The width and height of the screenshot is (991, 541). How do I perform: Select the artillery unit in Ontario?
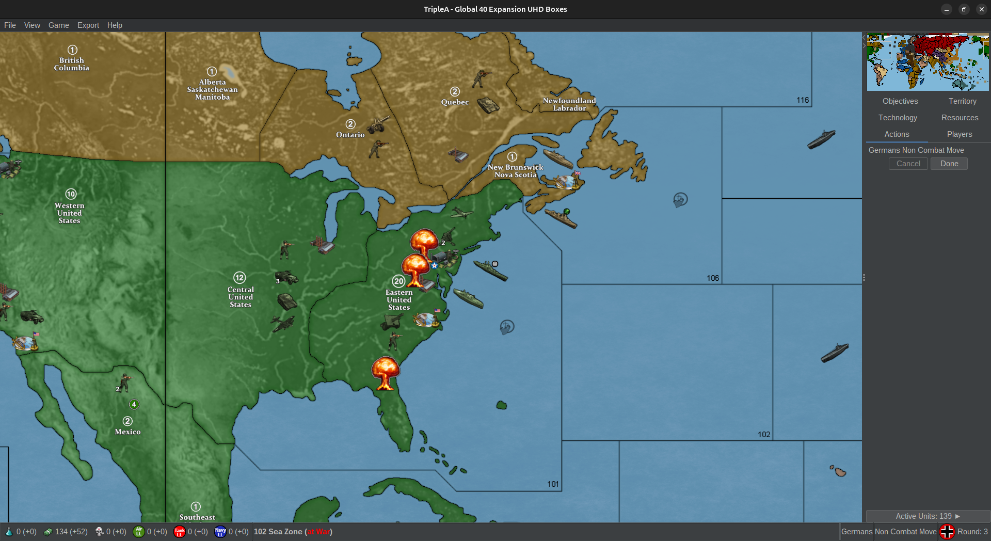click(379, 124)
